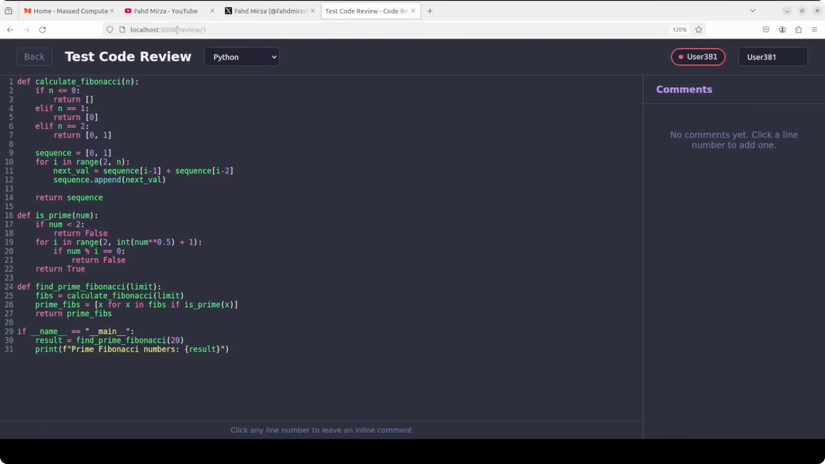This screenshot has width=825, height=464.
Task: Click the 'def is_prime(num):' code line
Action: pyautogui.click(x=58, y=216)
